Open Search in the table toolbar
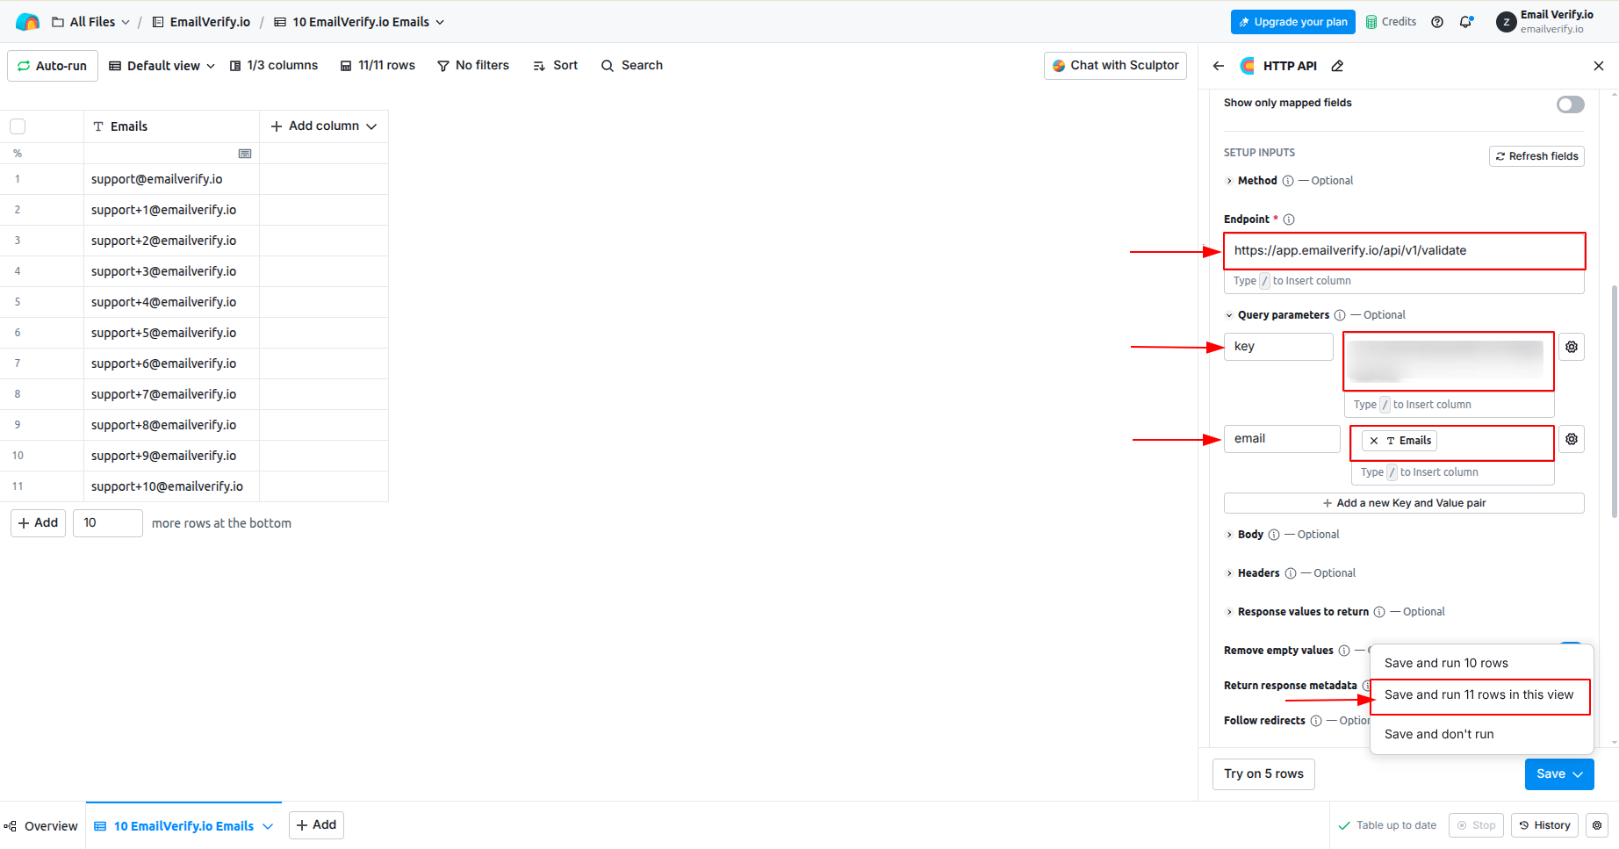 (x=632, y=66)
